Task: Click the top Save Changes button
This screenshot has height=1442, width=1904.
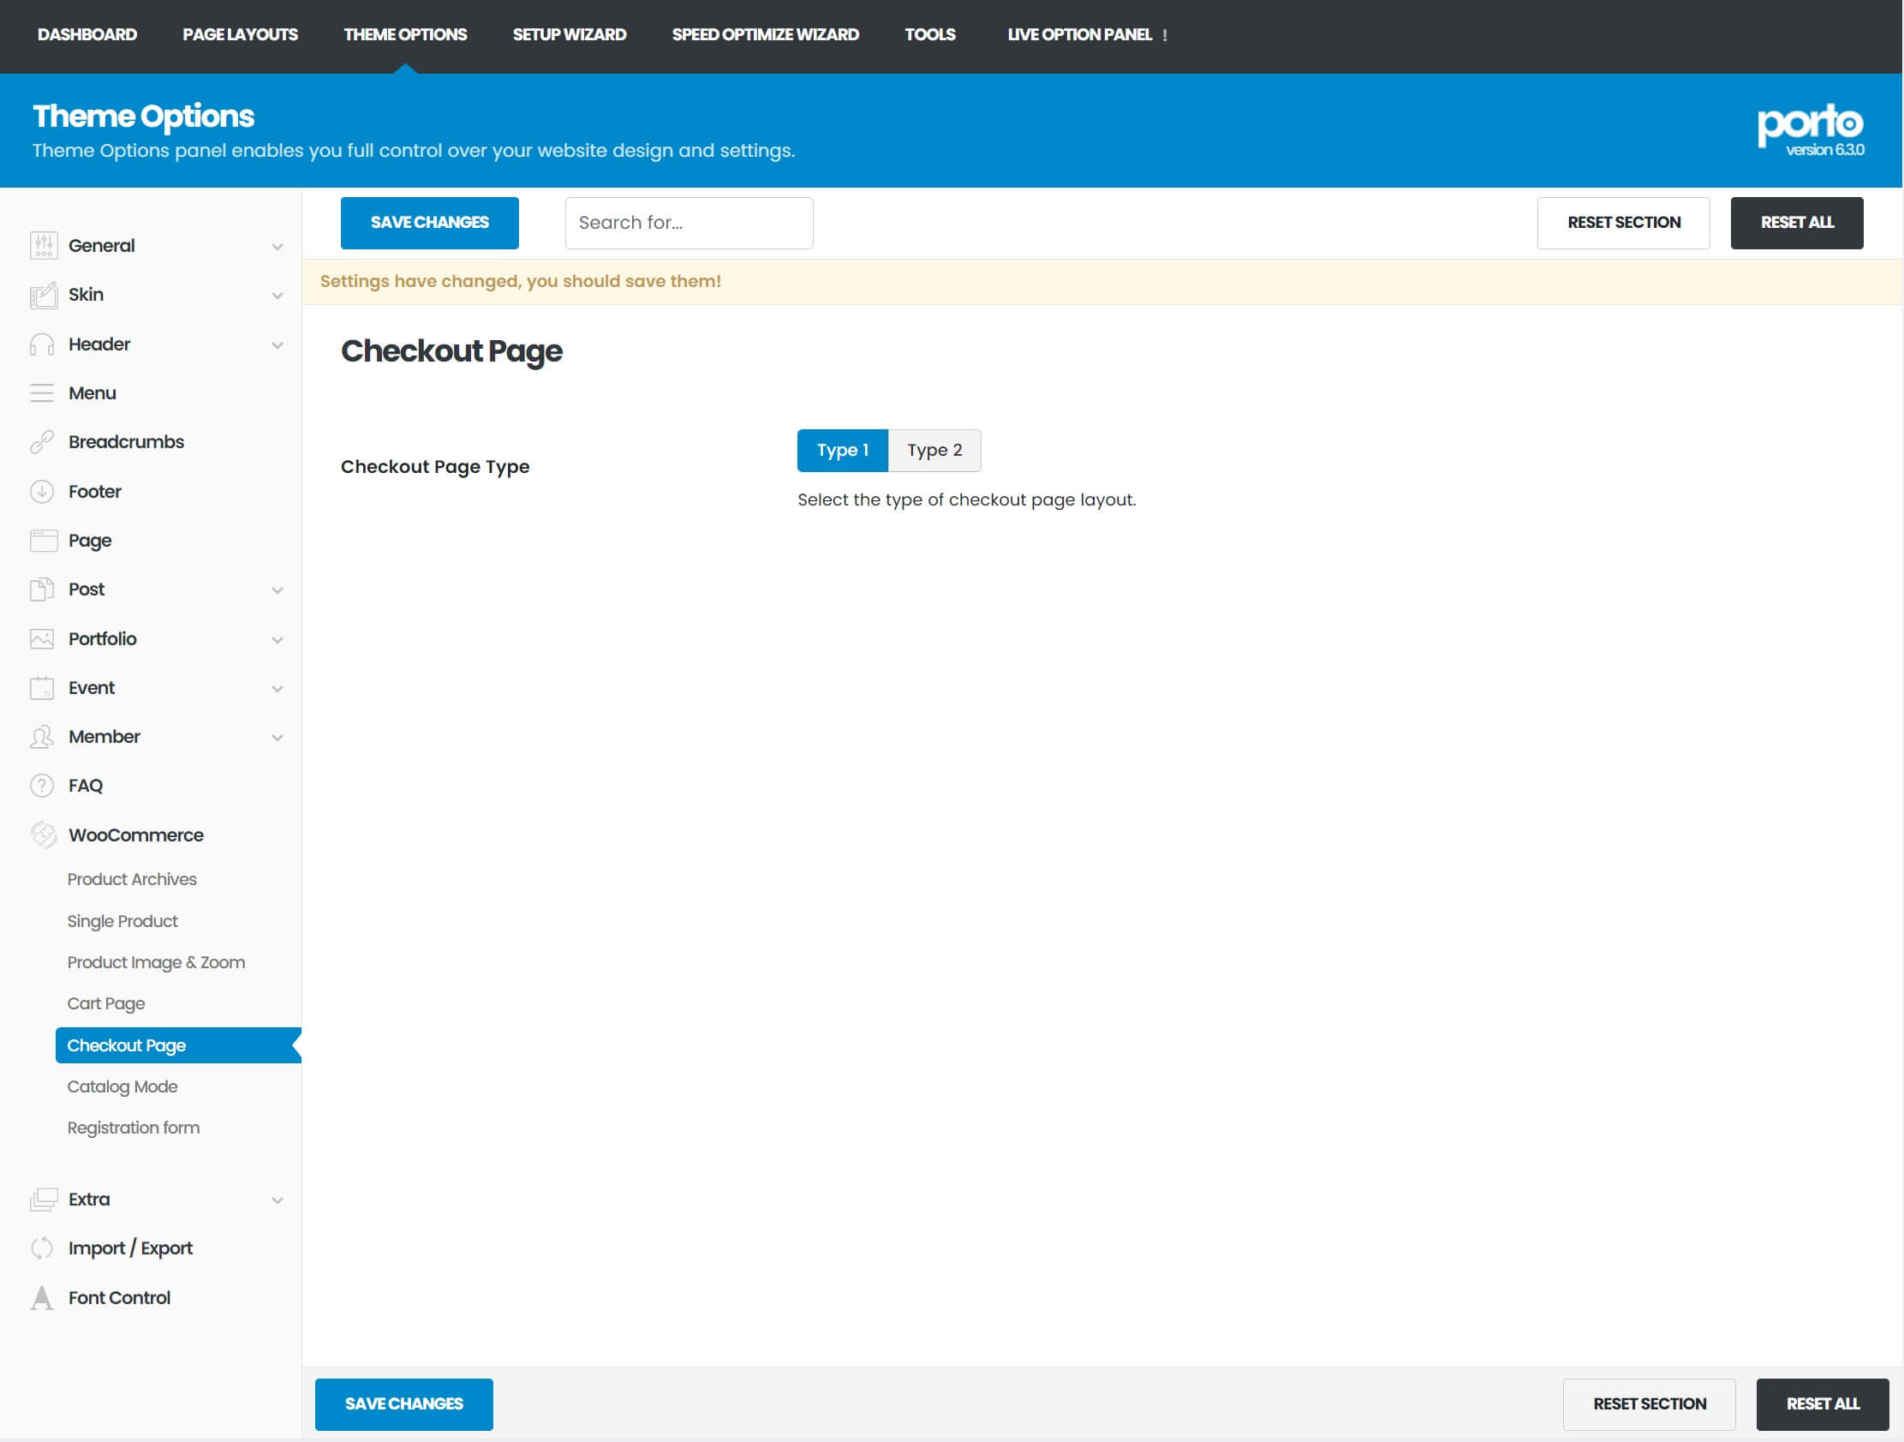Action: pyautogui.click(x=429, y=223)
